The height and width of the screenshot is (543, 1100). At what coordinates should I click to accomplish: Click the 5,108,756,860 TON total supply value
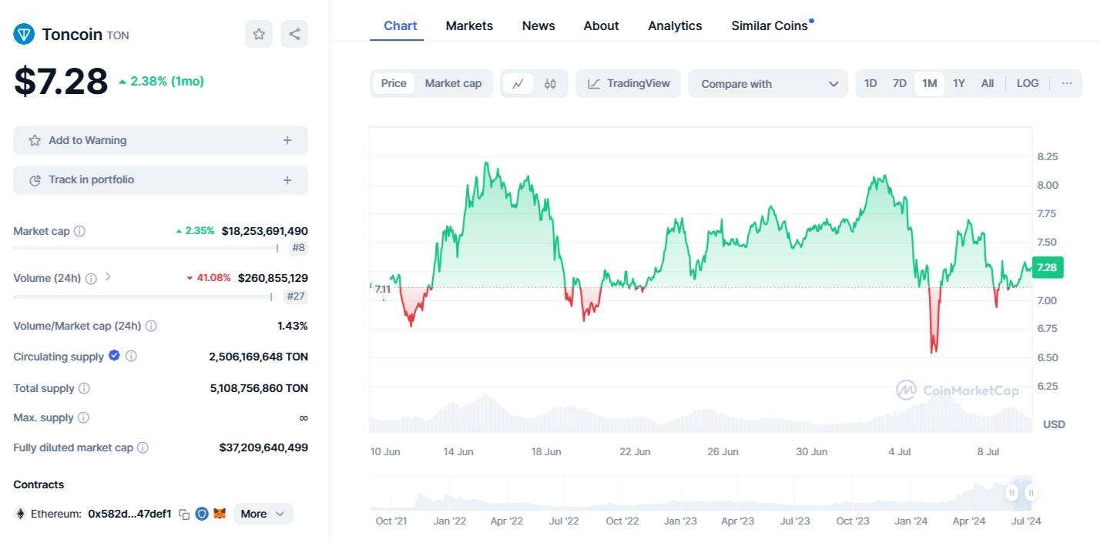coord(259,388)
